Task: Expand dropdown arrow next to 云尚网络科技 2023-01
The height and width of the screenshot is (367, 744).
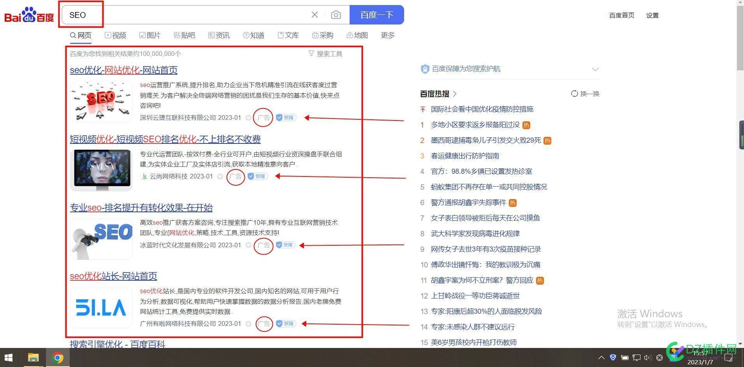Action: click(220, 177)
